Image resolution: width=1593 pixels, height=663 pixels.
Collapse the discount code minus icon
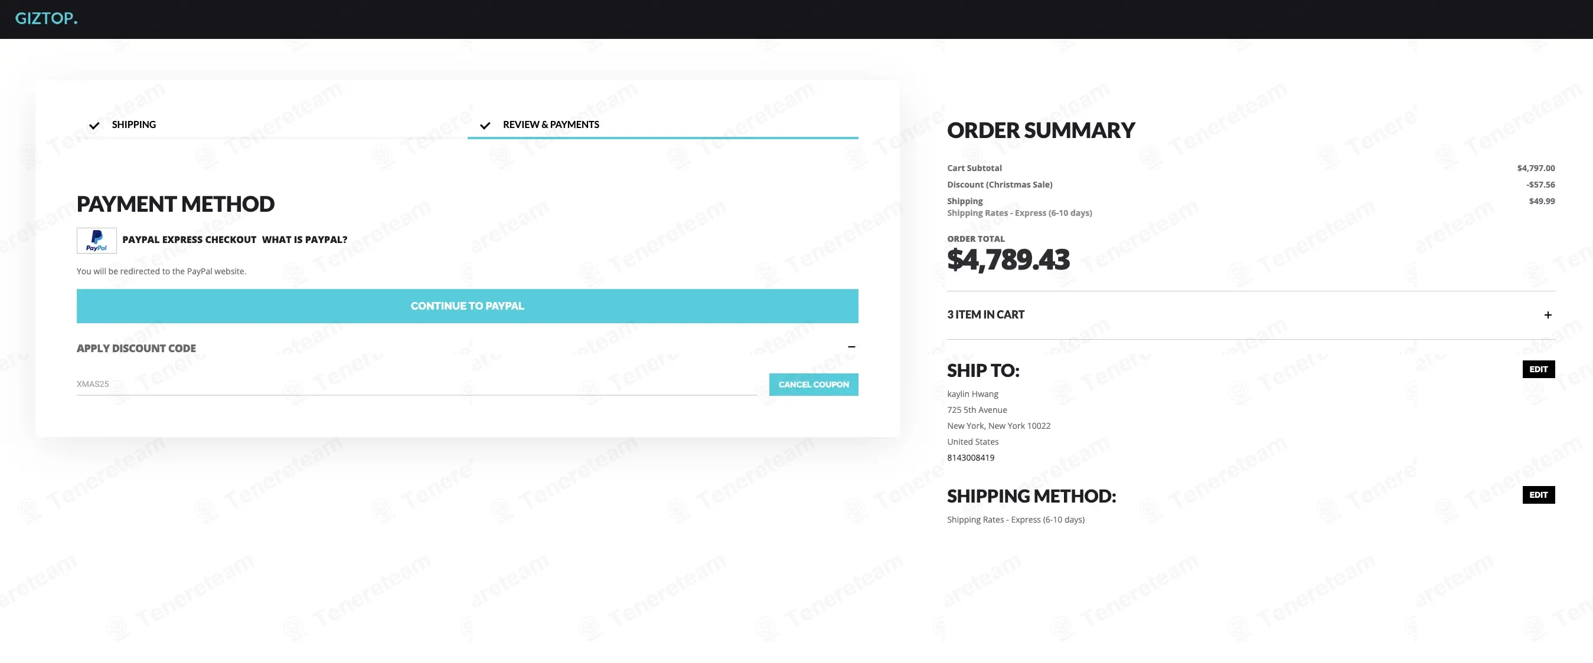851,347
